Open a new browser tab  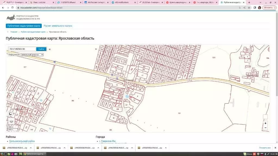(x=249, y=2)
